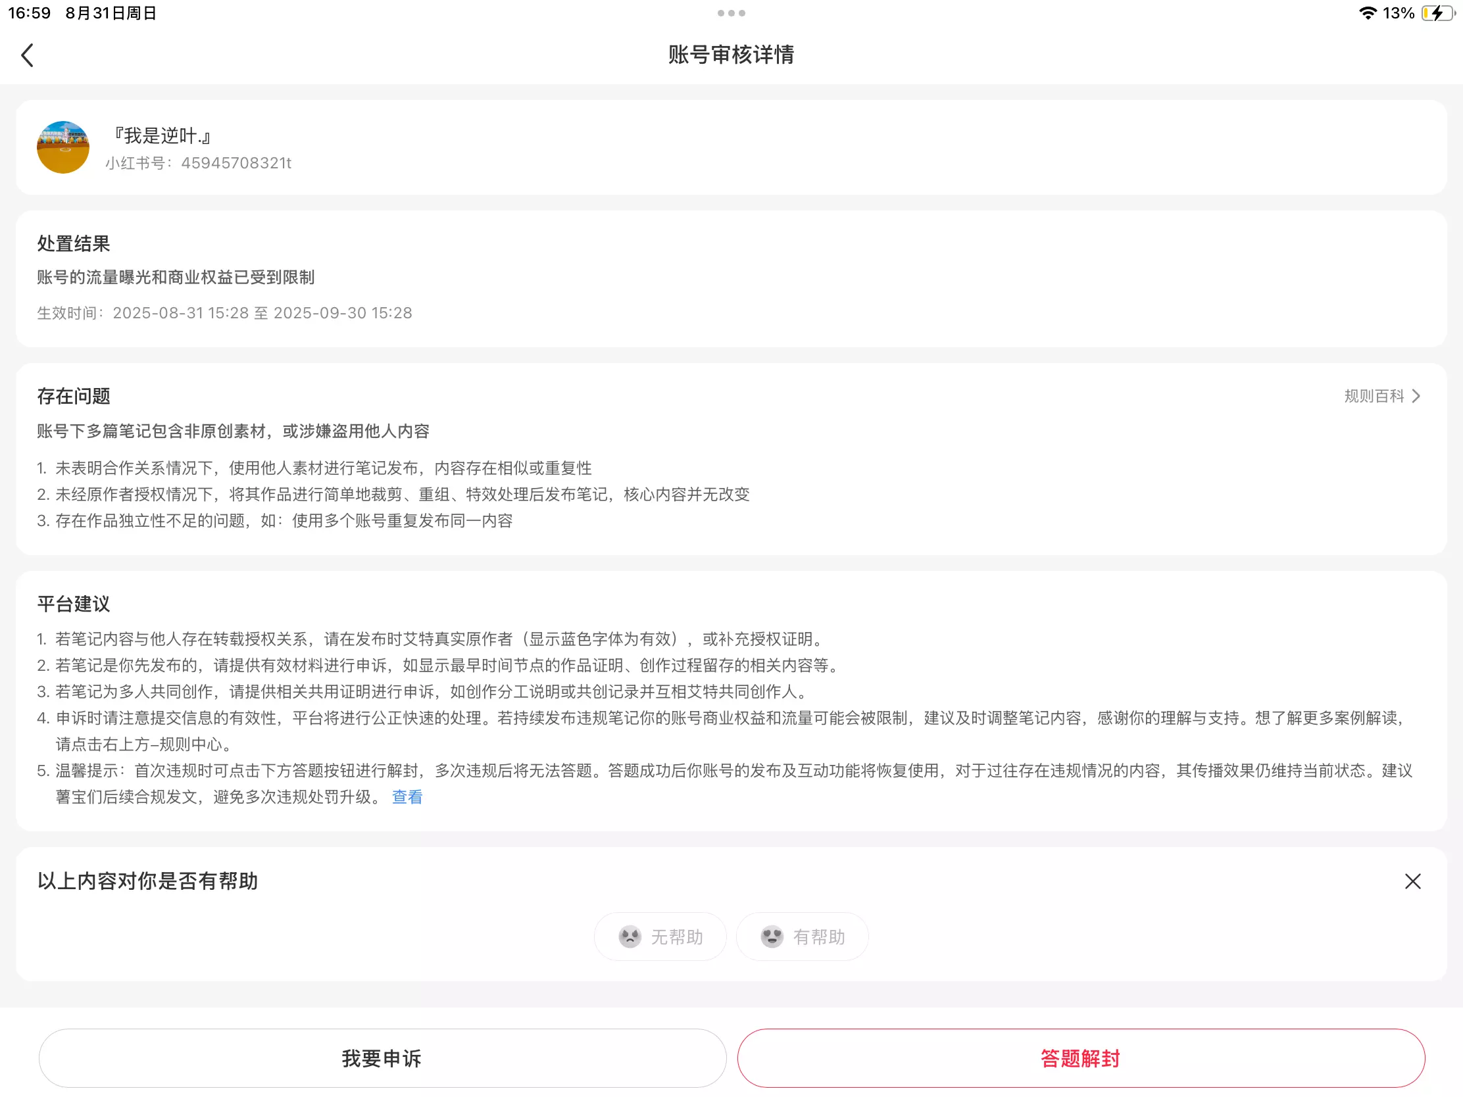Tap the sad face emoji icon

click(x=630, y=937)
